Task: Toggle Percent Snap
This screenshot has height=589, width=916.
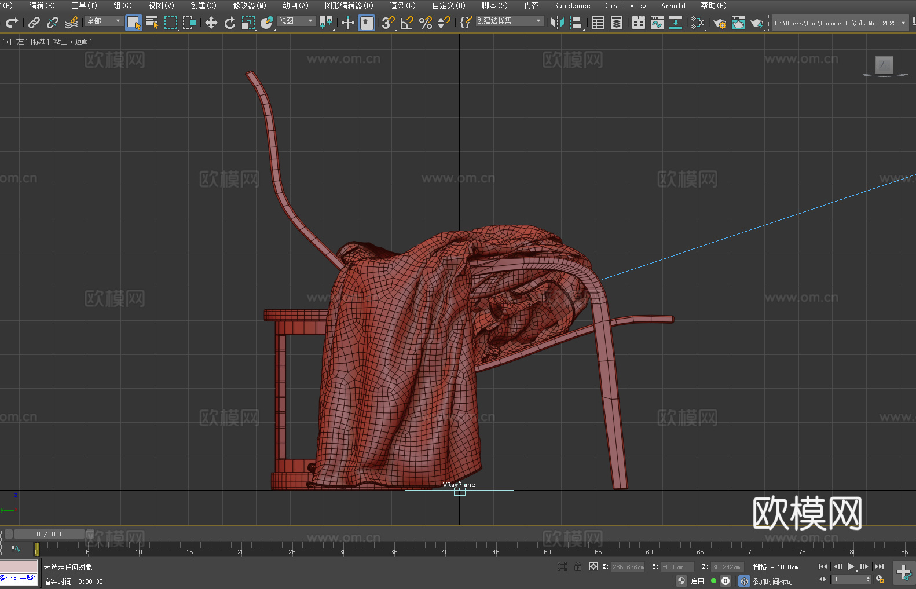Action: tap(426, 23)
